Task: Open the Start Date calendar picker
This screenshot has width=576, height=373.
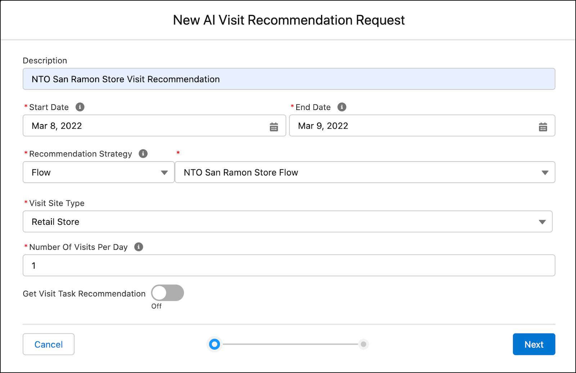Action: 274,126
